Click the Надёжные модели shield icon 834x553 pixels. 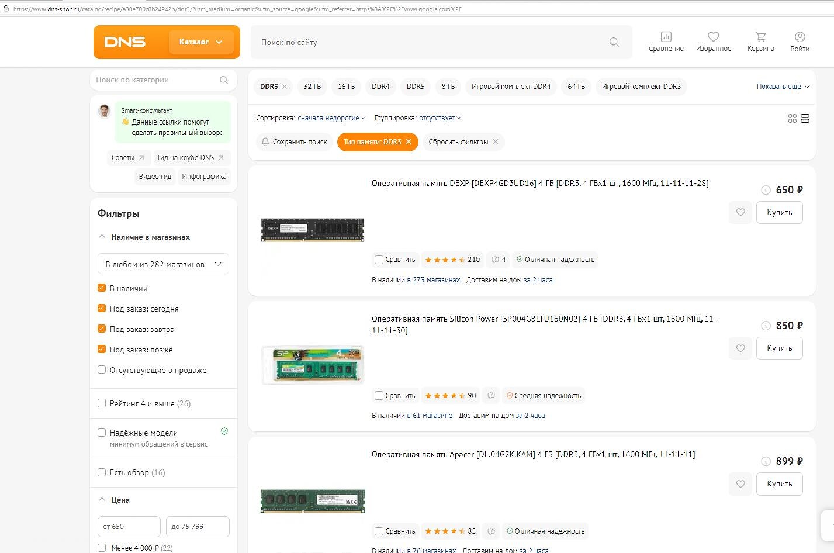pyautogui.click(x=224, y=431)
